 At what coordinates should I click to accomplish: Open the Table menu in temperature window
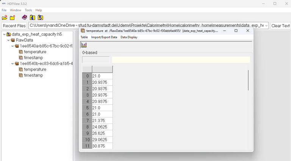pos(84,37)
